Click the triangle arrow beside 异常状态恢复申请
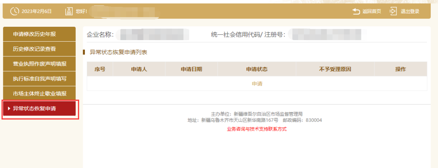The image size is (438, 168). [x=9, y=108]
